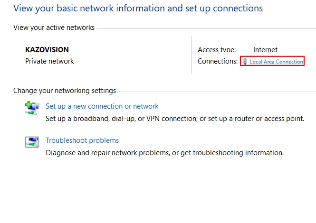Click the separator line after View your active networks
This screenshot has height=223, width=316.
(204, 28)
